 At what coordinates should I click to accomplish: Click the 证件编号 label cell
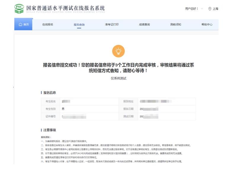coord(50,116)
